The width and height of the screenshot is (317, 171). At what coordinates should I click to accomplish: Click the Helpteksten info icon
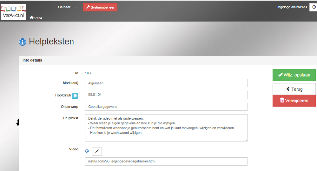(x=23, y=42)
